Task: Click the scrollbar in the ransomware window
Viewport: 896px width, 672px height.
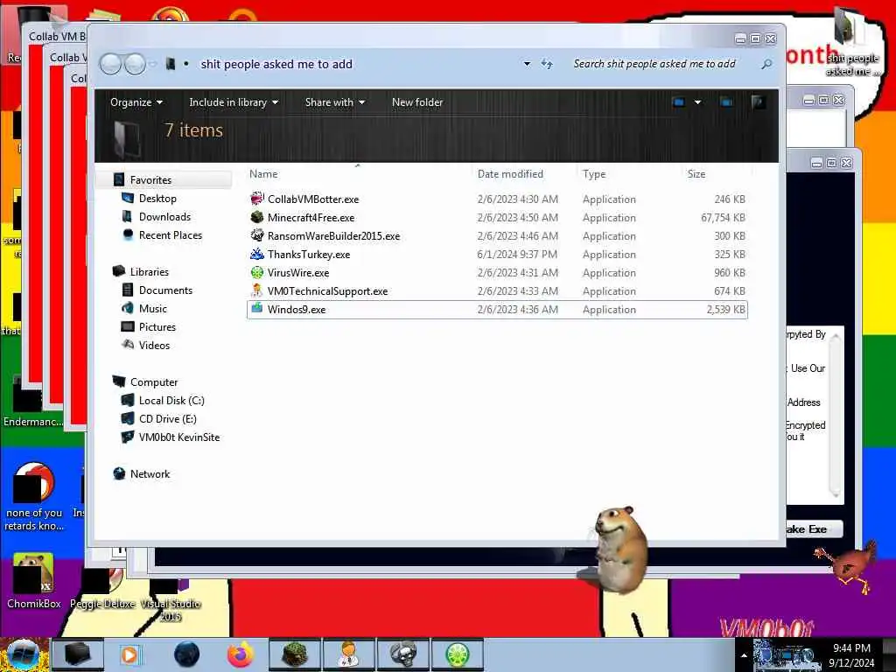Action: [835, 416]
